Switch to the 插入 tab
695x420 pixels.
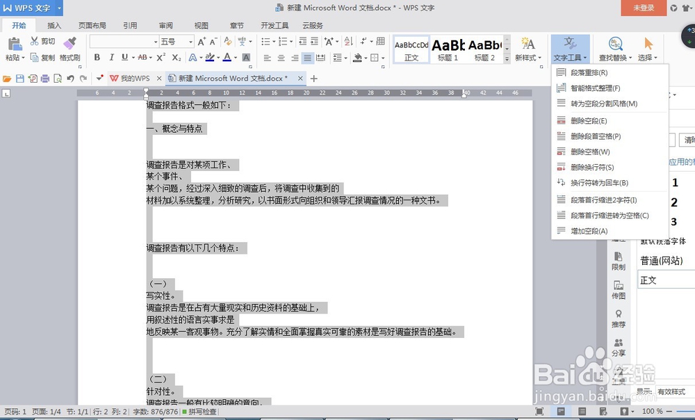[x=54, y=25]
